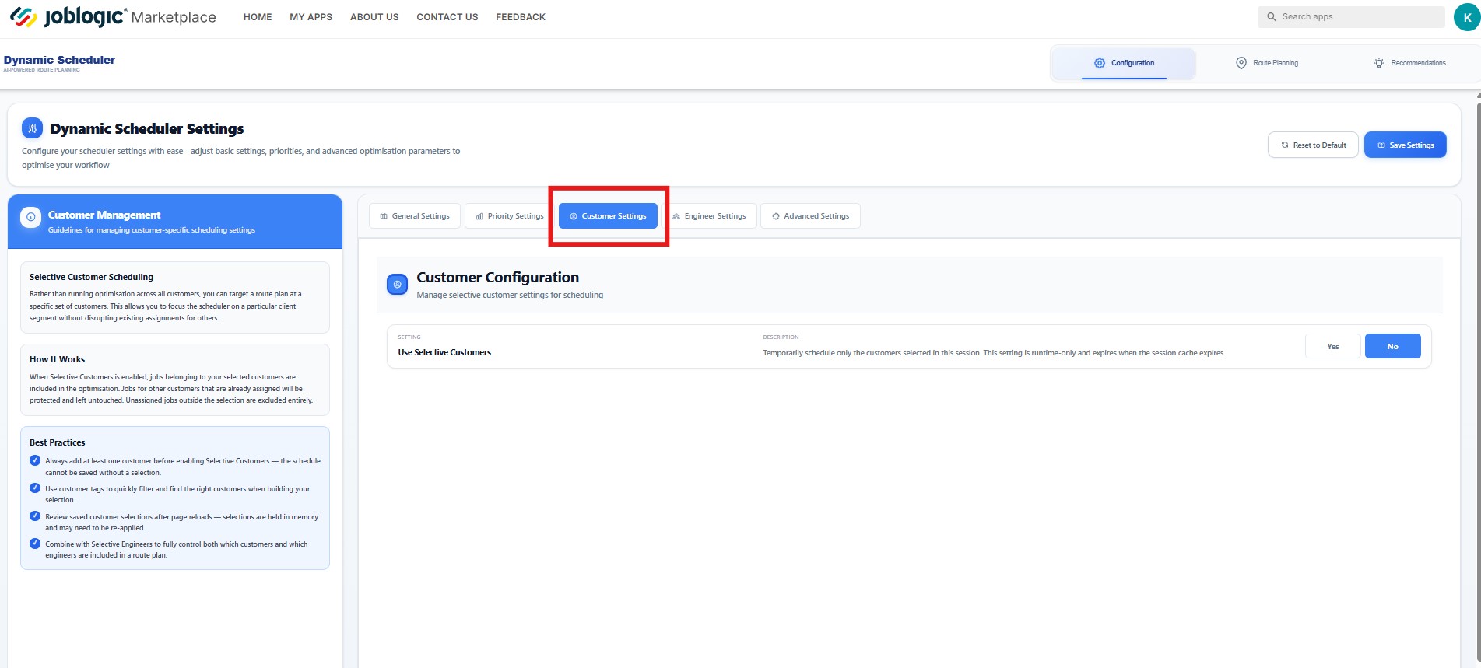Open the K user avatar menu

point(1467,17)
